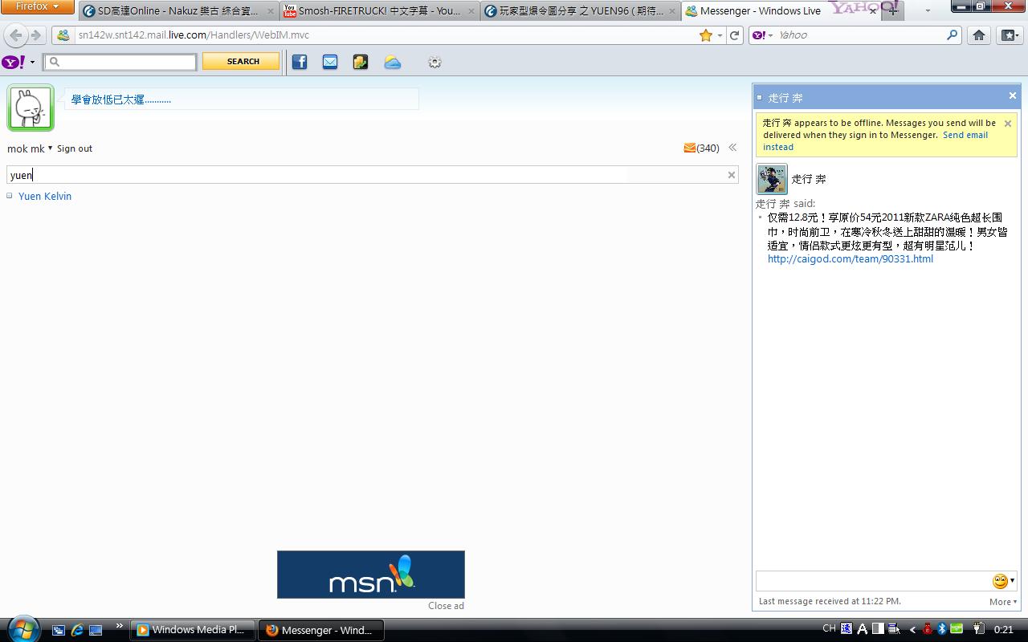
Task: Open Yahoo toolbar settings gear
Action: [434, 62]
